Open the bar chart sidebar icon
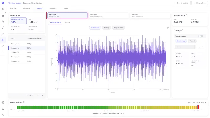Screen dimensions: 210x118 (3, 15)
